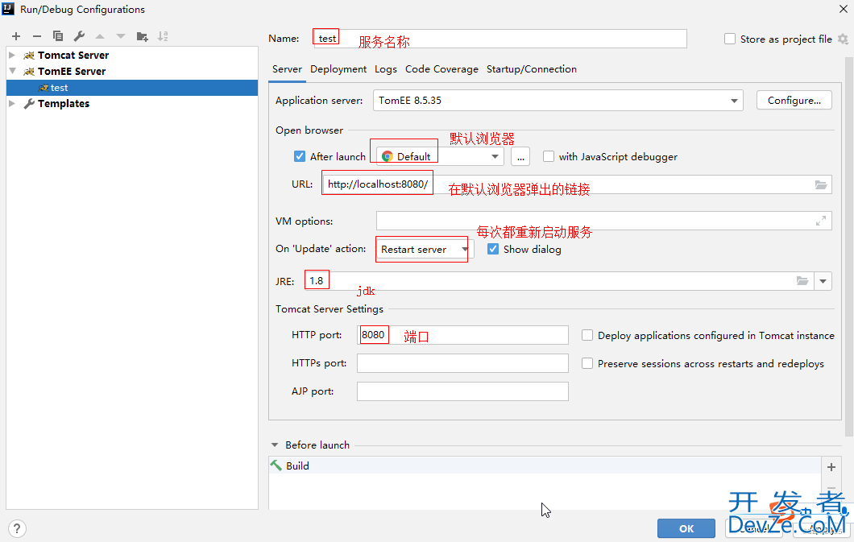This screenshot has width=854, height=542.
Task: Click the HTTPs port field
Action: point(462,363)
